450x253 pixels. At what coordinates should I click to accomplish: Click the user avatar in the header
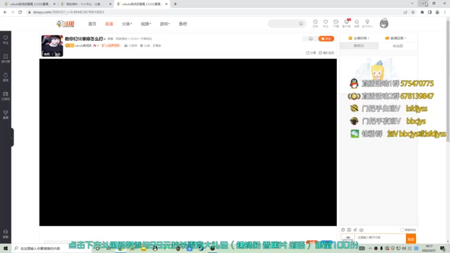[384, 24]
